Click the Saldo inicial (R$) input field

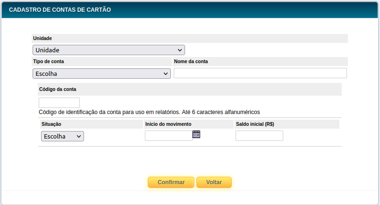pyautogui.click(x=259, y=136)
